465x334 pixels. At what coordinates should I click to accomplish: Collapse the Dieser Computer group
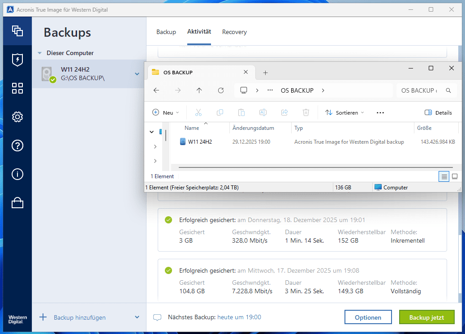39,53
